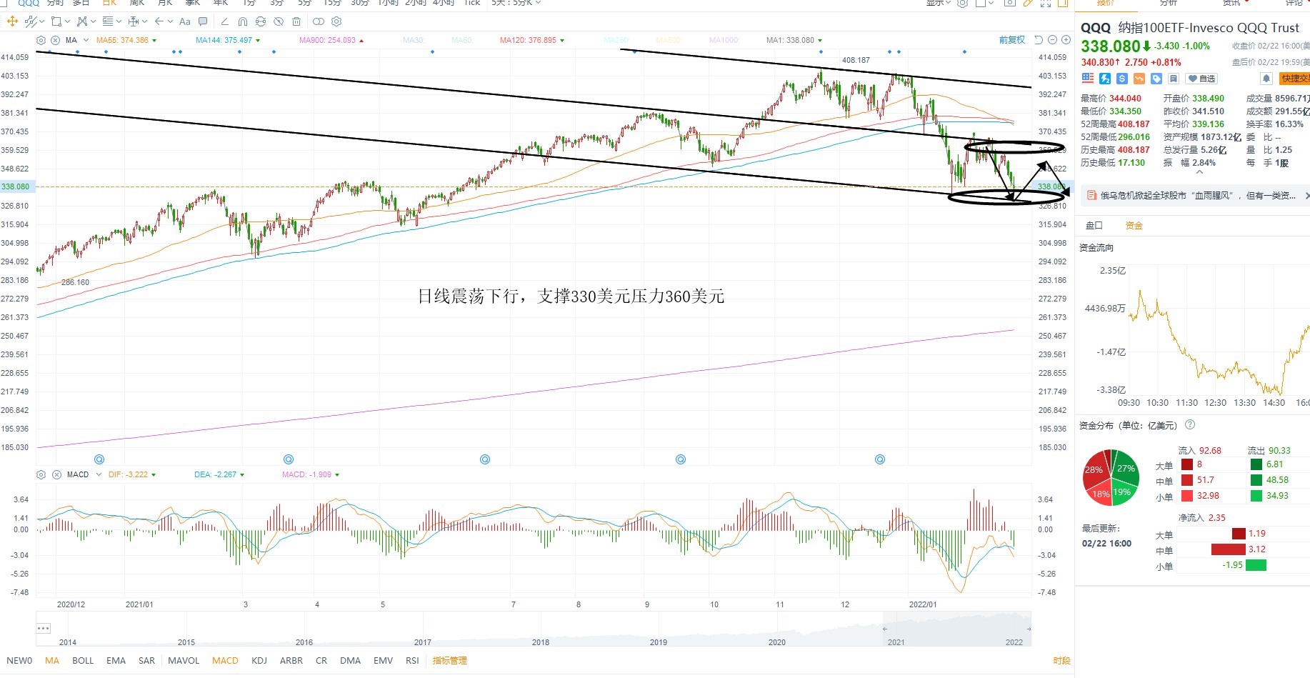The height and width of the screenshot is (678, 1310).
Task: Select the EMA indicator button
Action: [116, 661]
